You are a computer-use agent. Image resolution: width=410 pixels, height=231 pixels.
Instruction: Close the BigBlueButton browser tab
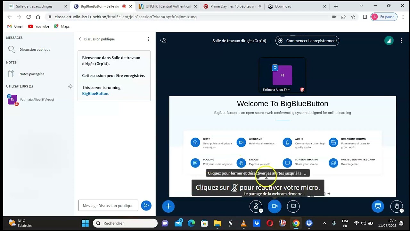(130, 6)
